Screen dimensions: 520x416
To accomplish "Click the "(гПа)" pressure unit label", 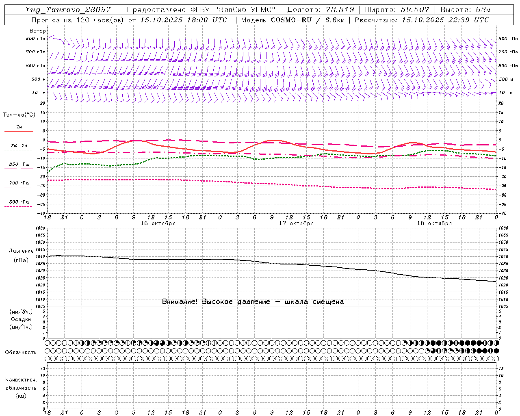I will tap(21, 260).
